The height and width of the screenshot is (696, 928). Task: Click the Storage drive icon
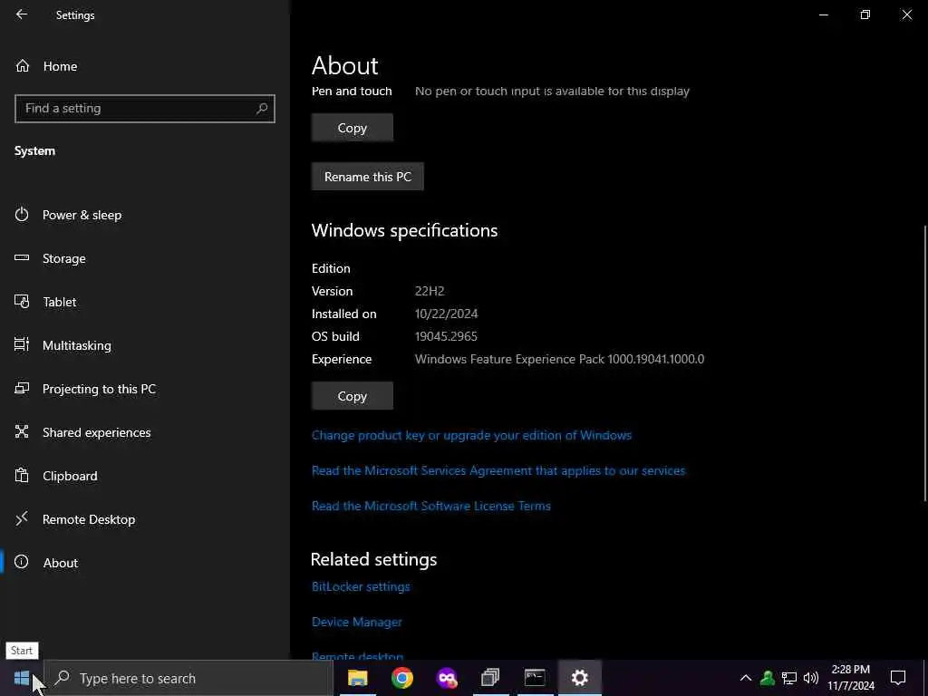pyautogui.click(x=22, y=258)
